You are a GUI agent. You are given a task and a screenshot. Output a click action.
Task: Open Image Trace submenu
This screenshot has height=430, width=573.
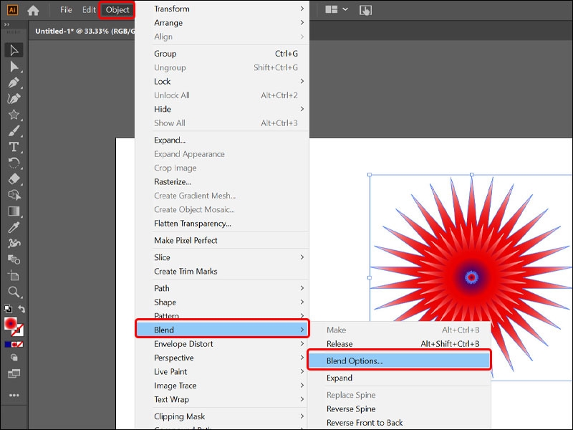(222, 386)
